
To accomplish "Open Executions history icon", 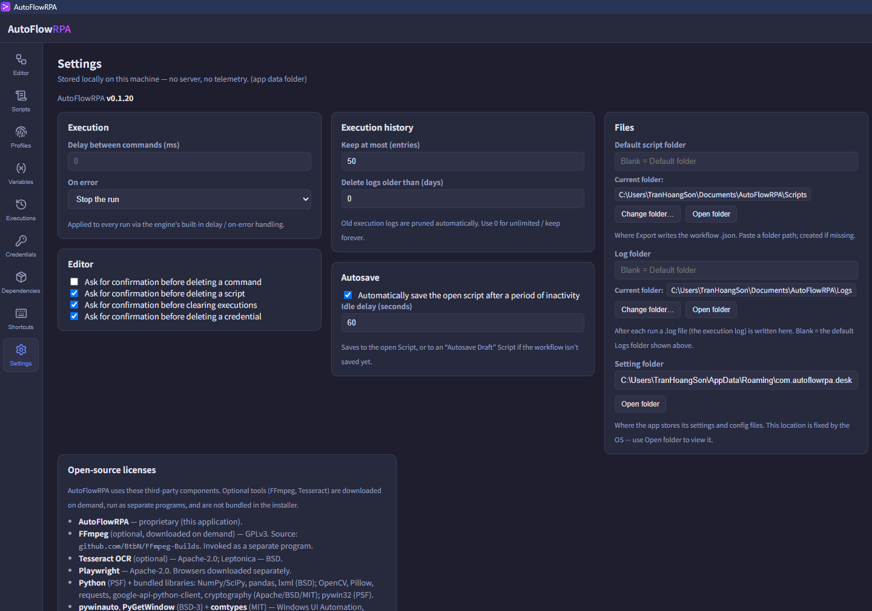I will coord(21,204).
